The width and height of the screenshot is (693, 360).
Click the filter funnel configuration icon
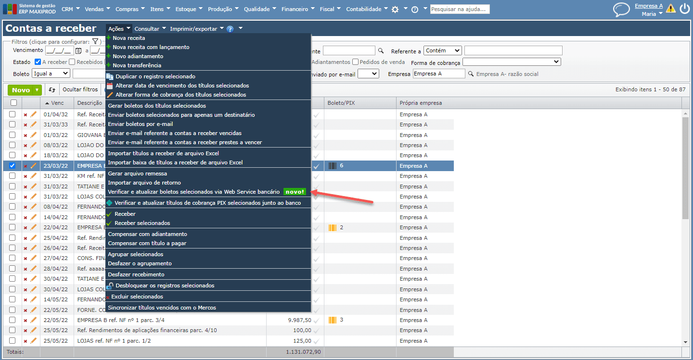95,42
